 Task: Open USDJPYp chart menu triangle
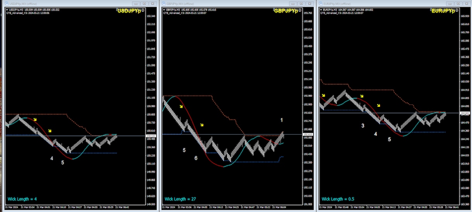pos(7,10)
